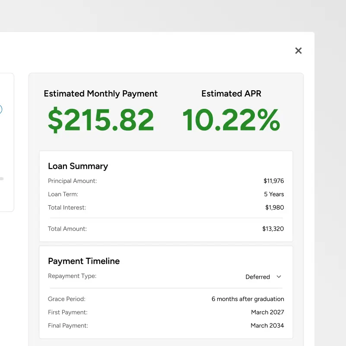Select the First Payment date March 2027

(267, 312)
